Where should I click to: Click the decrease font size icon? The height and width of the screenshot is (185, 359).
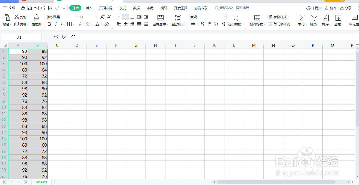pyautogui.click(x=109, y=17)
